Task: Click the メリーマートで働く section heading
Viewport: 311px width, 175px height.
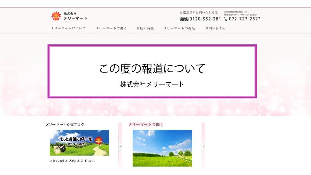Action: pyautogui.click(x=146, y=124)
